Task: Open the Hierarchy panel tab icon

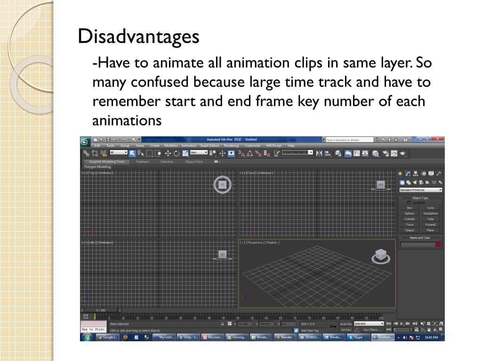Action: (416, 173)
